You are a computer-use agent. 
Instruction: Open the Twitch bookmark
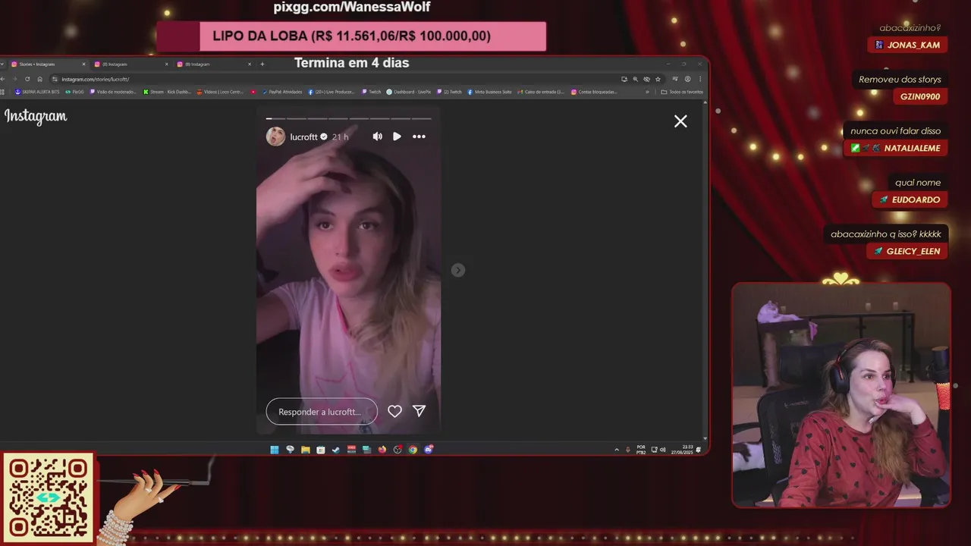[x=371, y=92]
